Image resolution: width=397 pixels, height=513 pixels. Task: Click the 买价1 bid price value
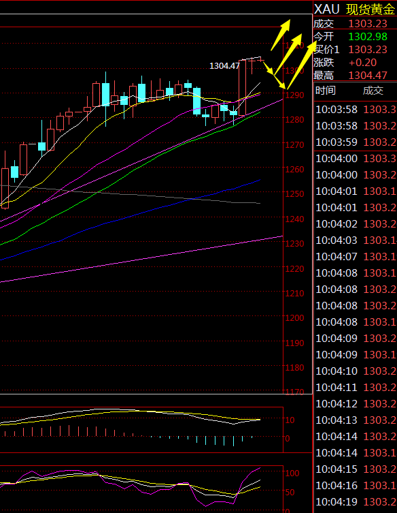(x=368, y=50)
